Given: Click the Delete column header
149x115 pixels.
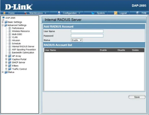Looking at the screenshot, I should click(135, 50).
